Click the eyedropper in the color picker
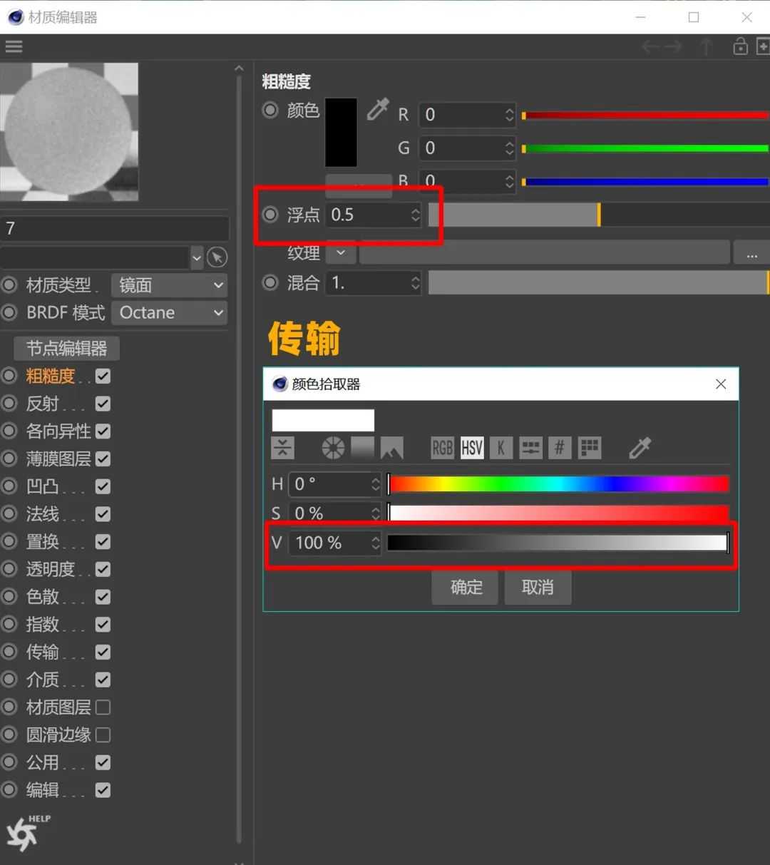The width and height of the screenshot is (770, 865). tap(640, 448)
